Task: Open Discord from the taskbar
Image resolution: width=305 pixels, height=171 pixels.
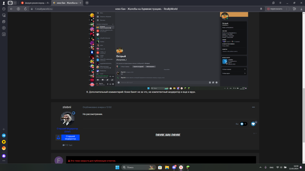Action: click(174, 167)
